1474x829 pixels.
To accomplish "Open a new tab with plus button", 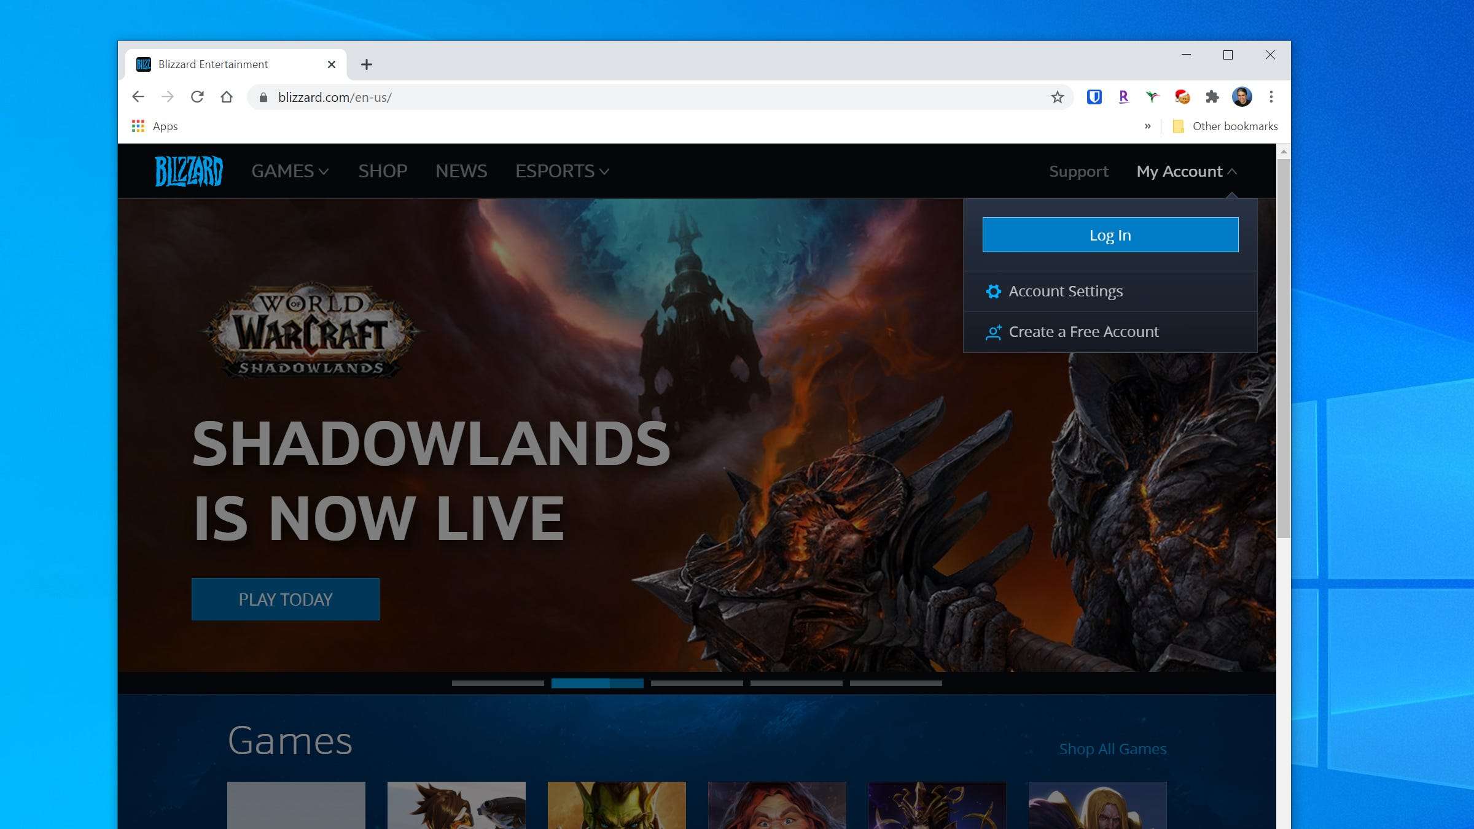I will click(x=367, y=64).
